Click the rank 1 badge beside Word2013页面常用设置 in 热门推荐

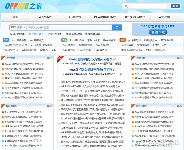click(133, 112)
